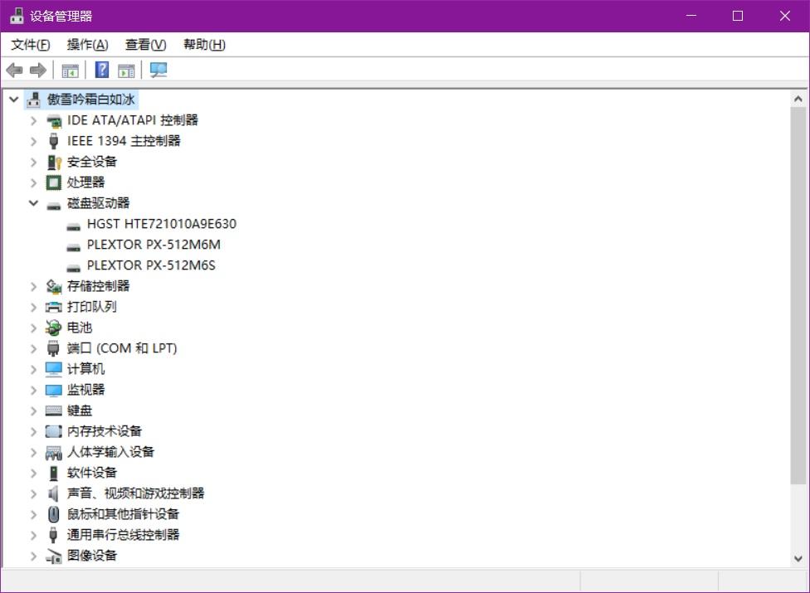Click the Show/Hide console tree toolbar icon
Screen dimensions: 810x593
[71, 70]
